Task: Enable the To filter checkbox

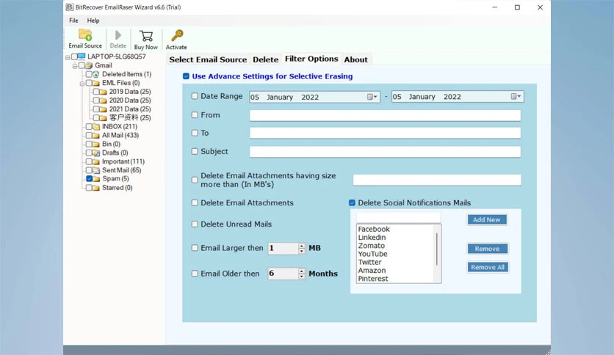Action: [195, 133]
